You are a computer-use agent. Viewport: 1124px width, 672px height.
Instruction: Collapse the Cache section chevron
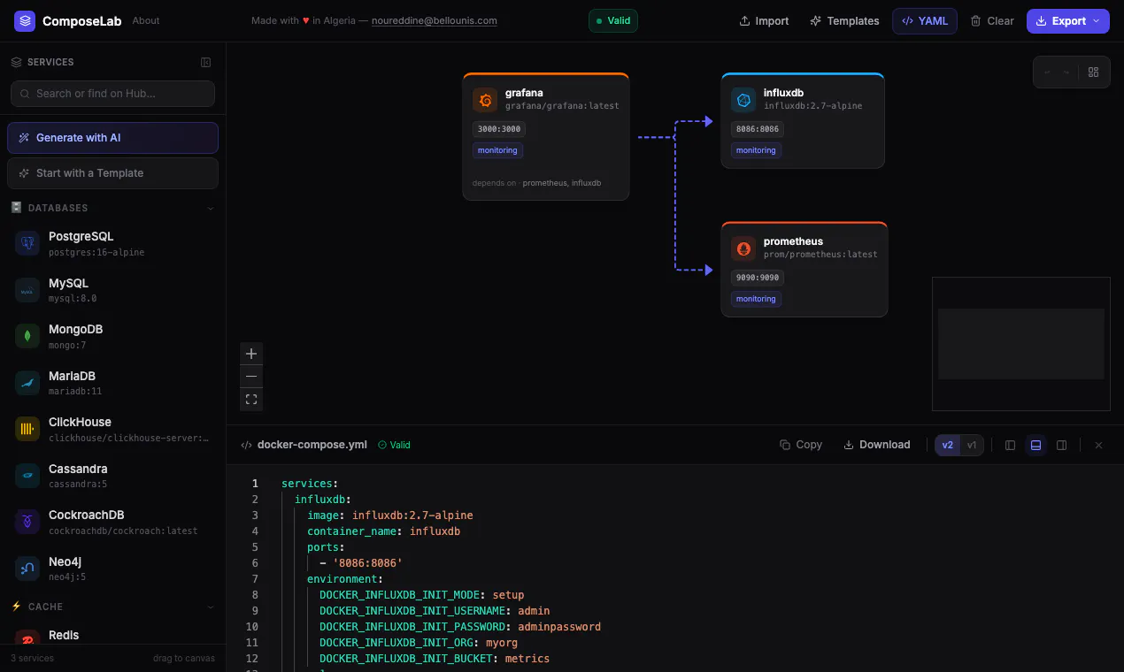pos(211,607)
